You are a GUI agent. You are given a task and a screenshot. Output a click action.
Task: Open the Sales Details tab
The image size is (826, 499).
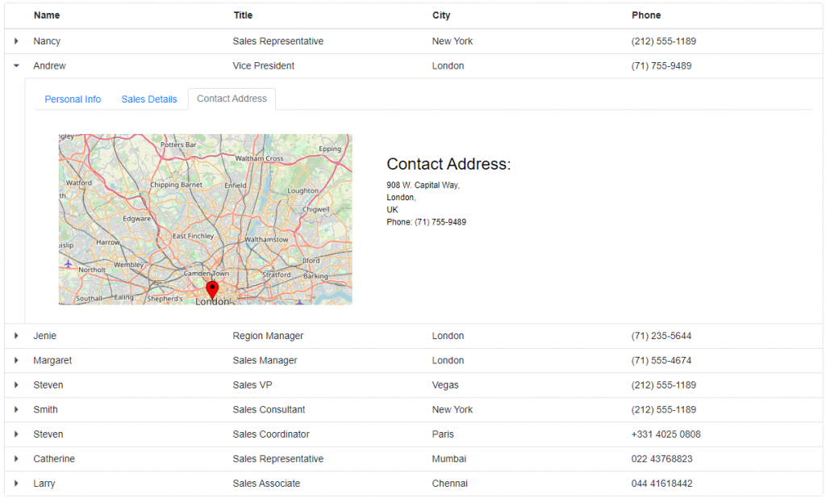(148, 99)
